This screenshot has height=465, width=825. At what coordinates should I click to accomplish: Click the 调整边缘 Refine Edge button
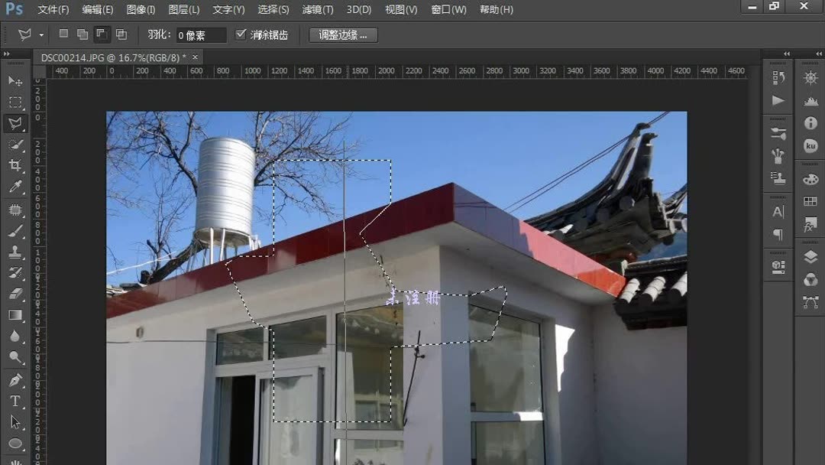(x=343, y=34)
